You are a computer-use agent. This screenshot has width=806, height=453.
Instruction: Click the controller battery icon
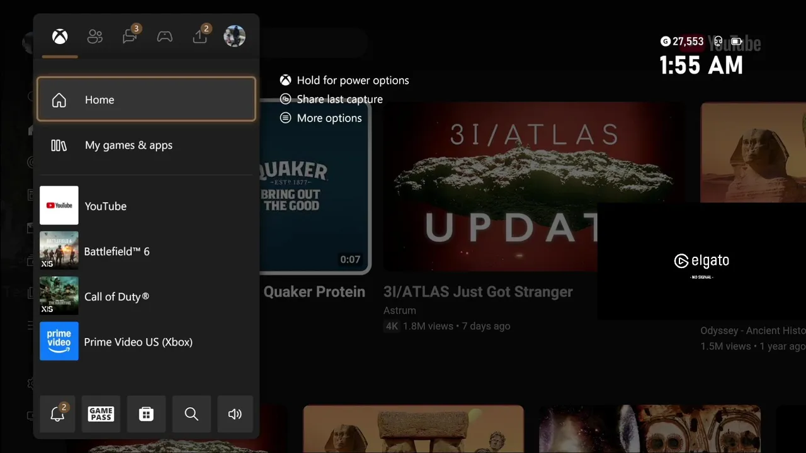pyautogui.click(x=737, y=42)
